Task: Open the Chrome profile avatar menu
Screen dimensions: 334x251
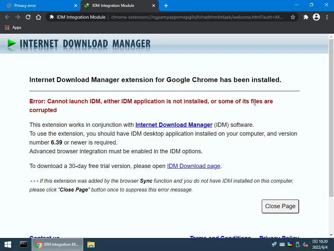Action: click(x=316, y=17)
